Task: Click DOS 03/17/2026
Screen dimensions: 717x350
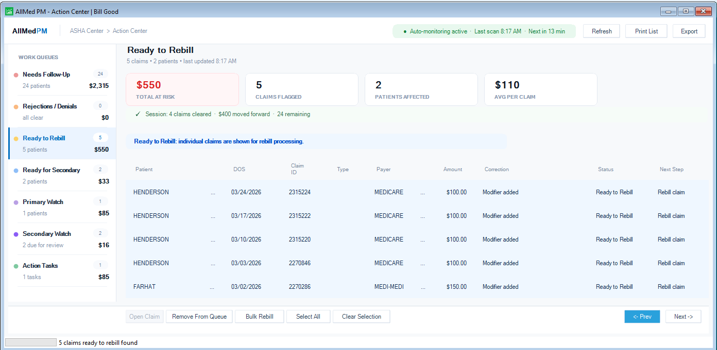Action: pyautogui.click(x=246, y=216)
